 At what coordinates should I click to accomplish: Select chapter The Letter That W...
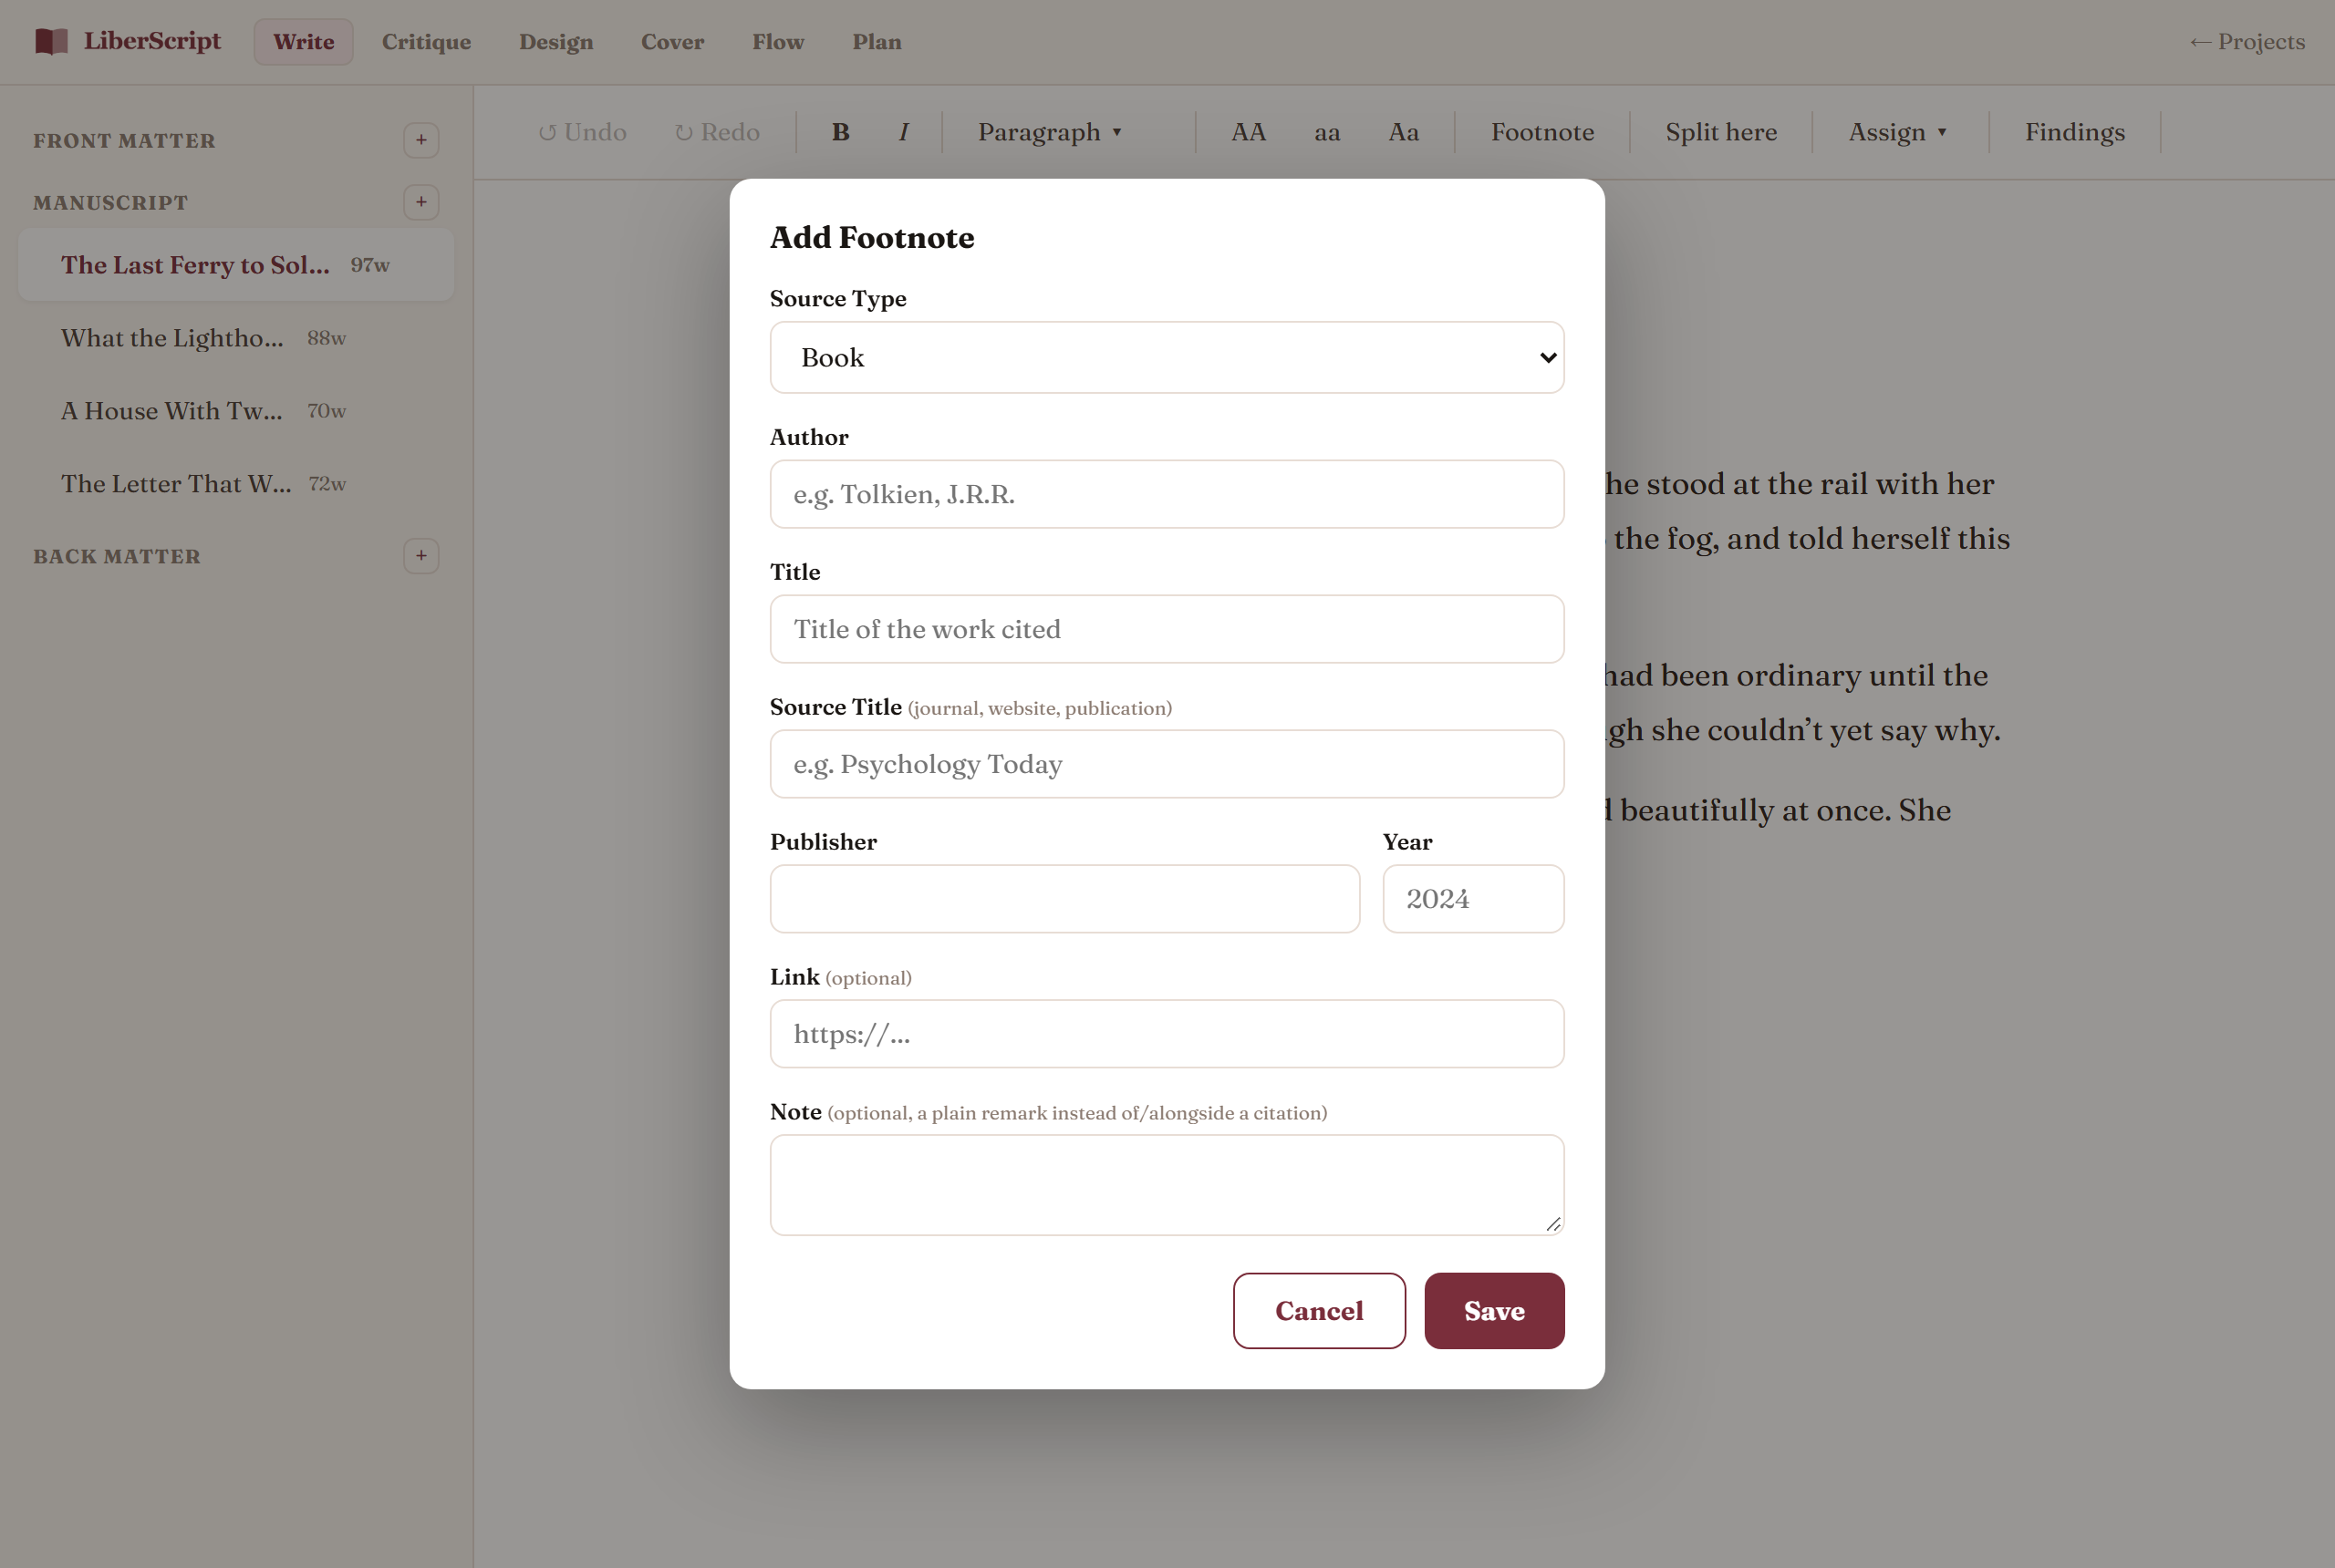pos(236,484)
